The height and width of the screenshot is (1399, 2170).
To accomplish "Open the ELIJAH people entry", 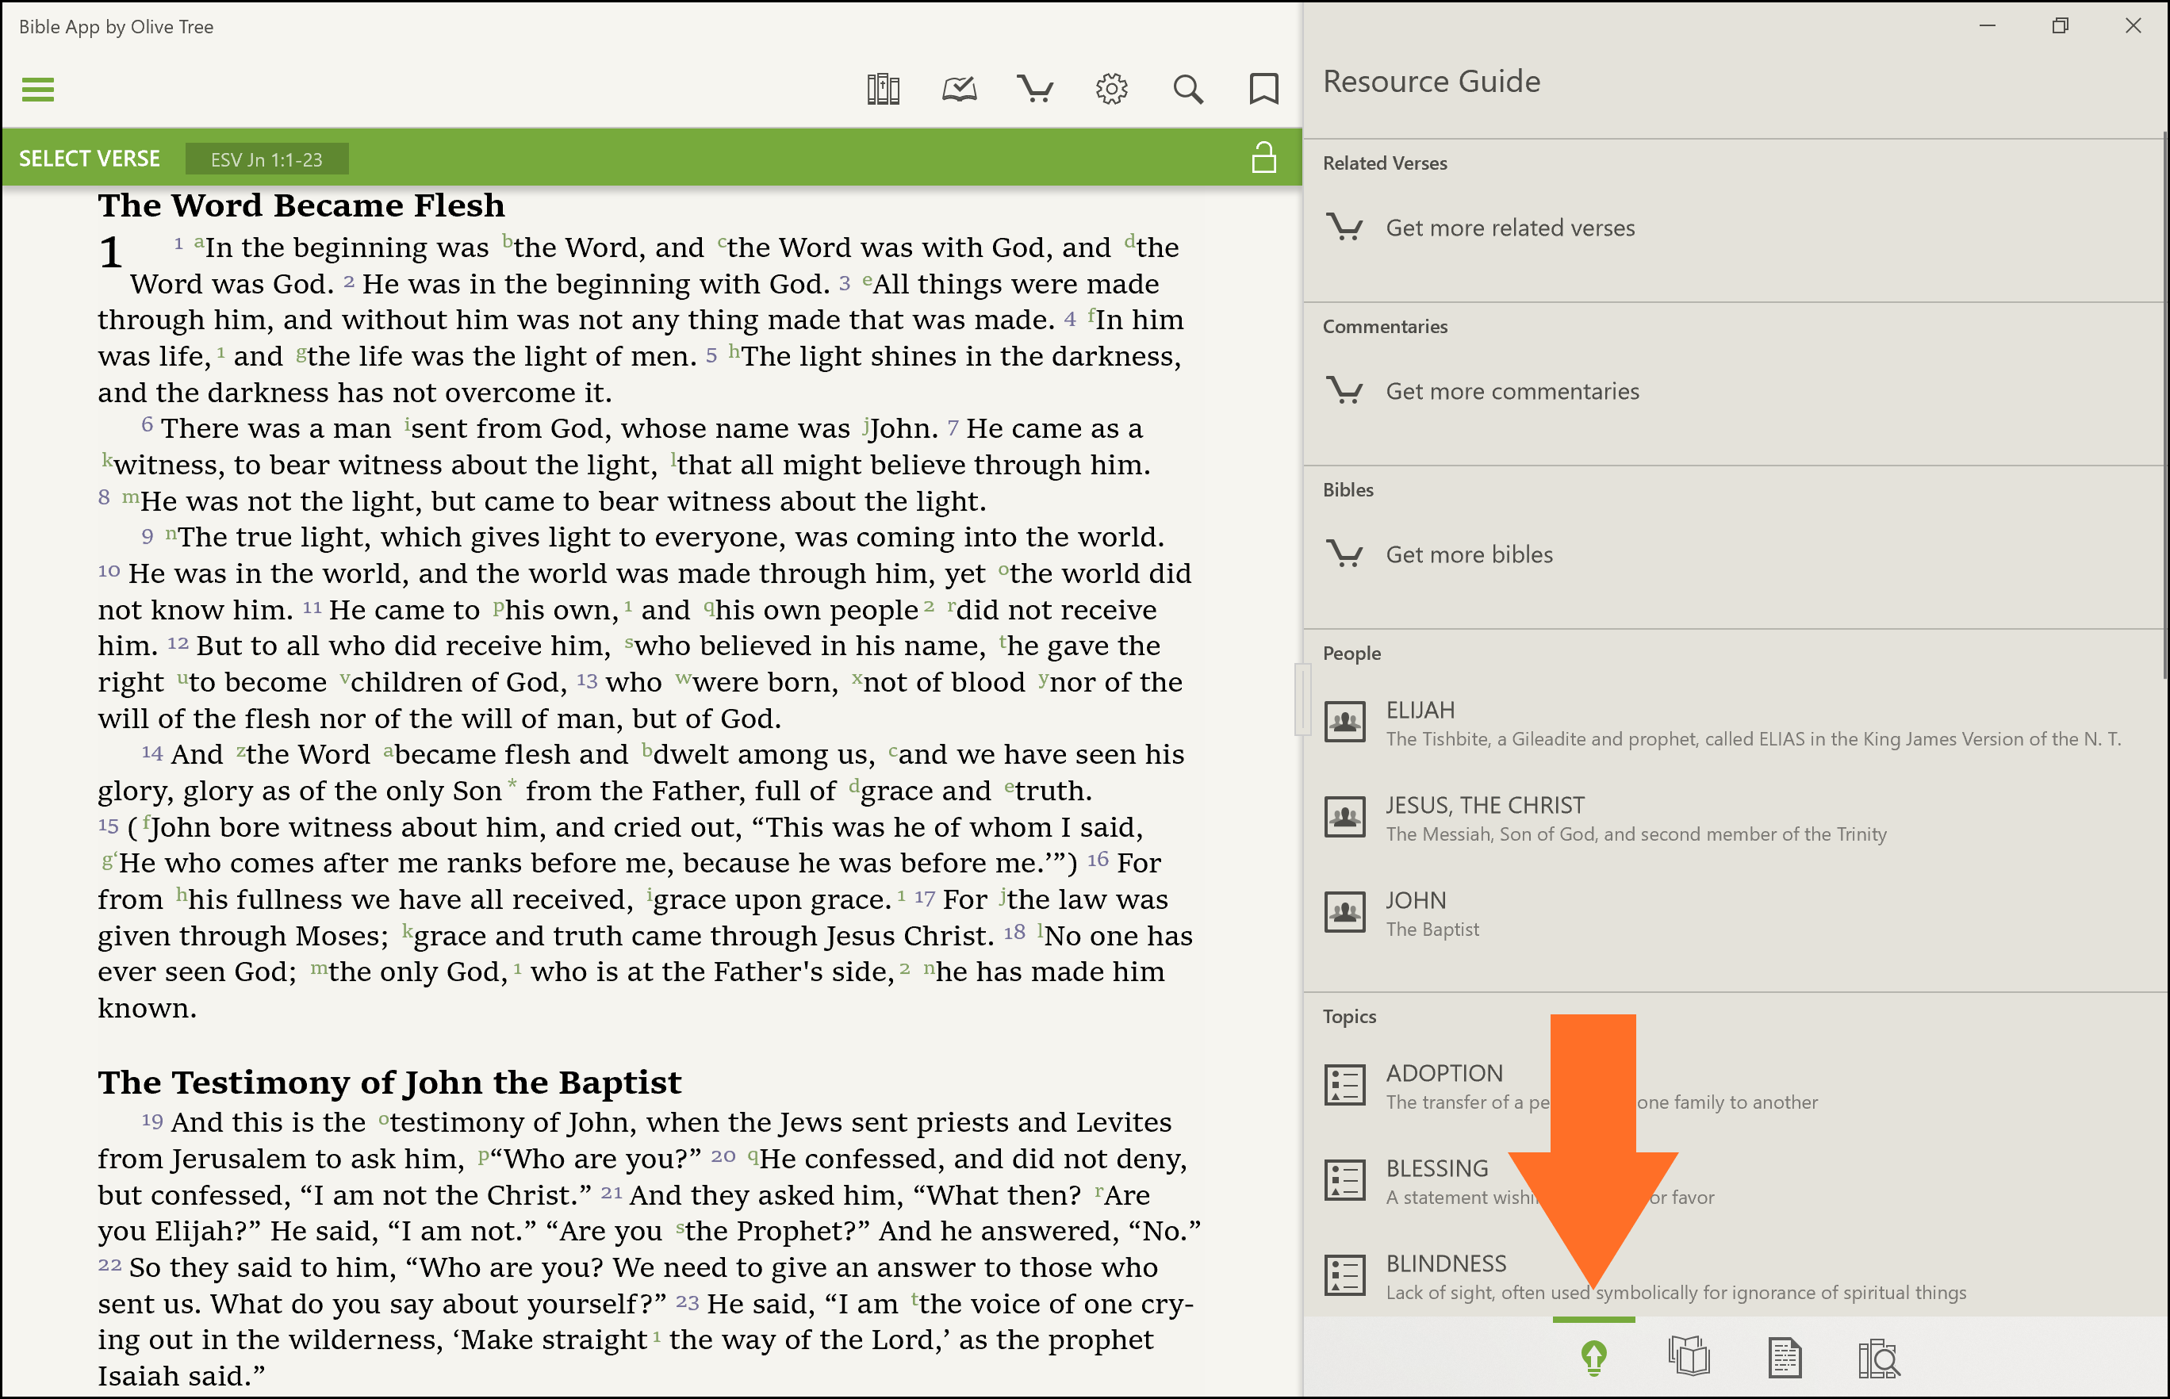I will [x=1734, y=723].
